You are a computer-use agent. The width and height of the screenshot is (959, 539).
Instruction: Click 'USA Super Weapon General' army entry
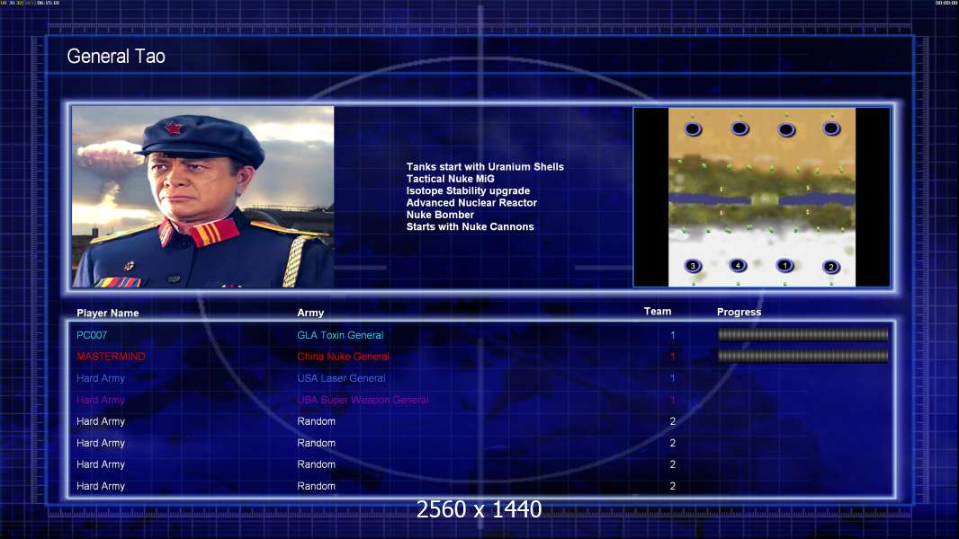point(363,400)
